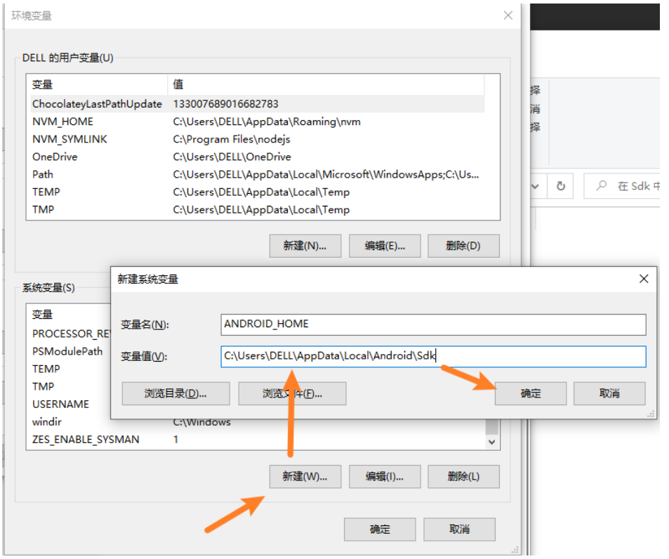Click 新建(W) under system variables
Image resolution: width=669 pixels, height=559 pixels.
[305, 476]
